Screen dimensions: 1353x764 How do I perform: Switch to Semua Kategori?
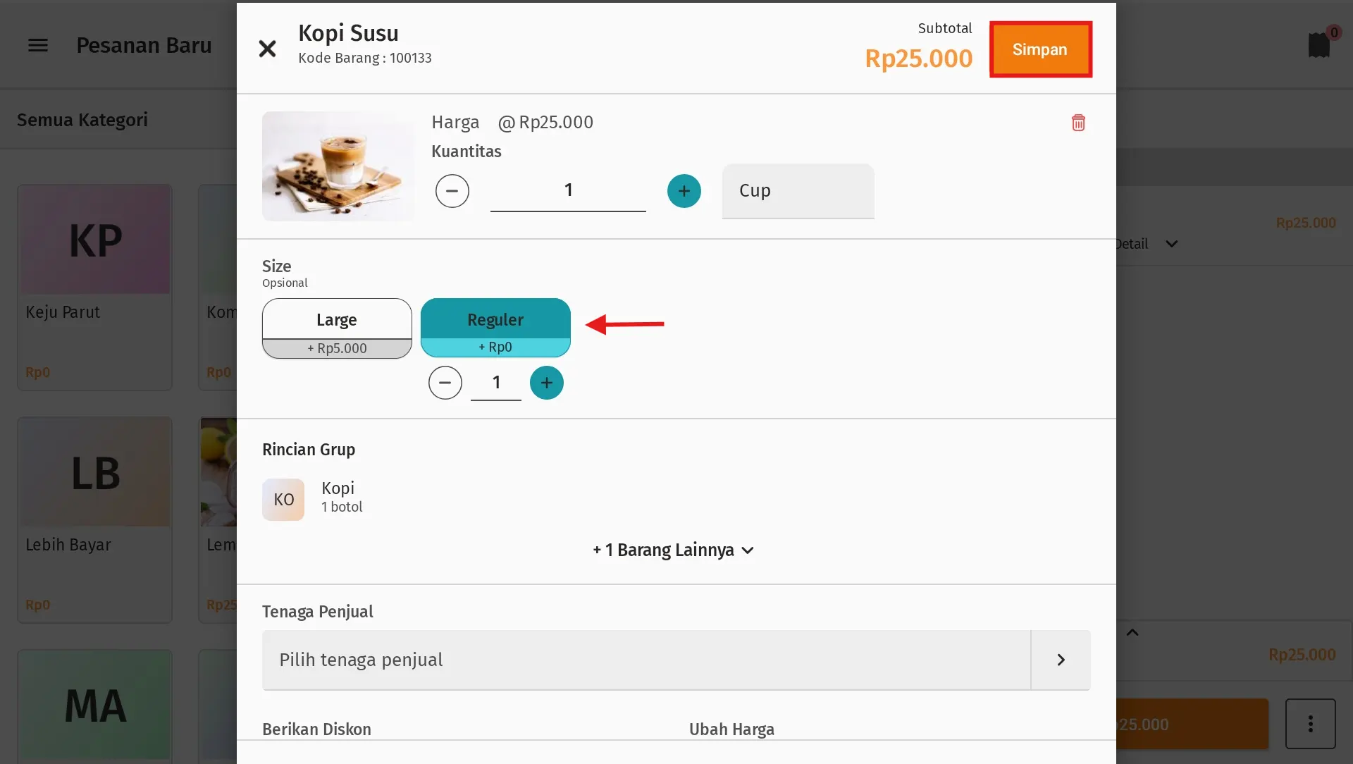82,119
